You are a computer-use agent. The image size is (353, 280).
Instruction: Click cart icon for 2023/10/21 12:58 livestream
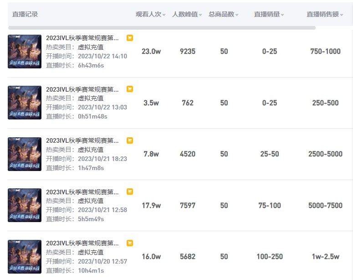click(130, 192)
